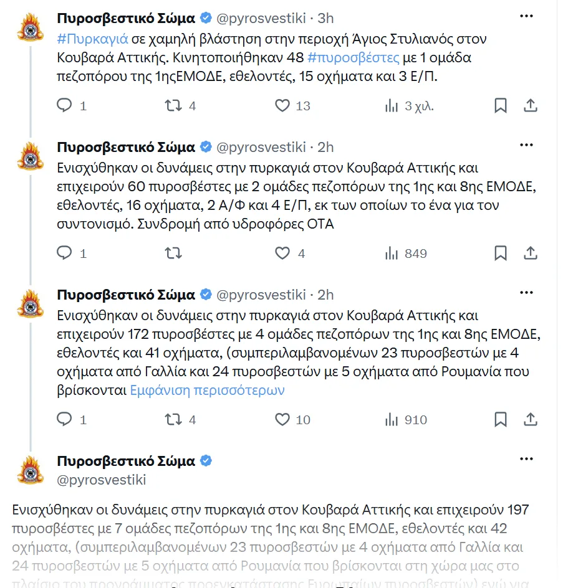The image size is (563, 588).
Task: Reply to the 3h Κουβαρά fire tweet
Action: tap(64, 105)
